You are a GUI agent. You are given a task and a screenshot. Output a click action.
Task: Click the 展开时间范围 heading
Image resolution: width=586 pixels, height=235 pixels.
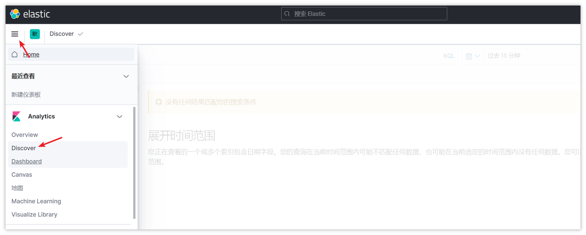coord(181,136)
